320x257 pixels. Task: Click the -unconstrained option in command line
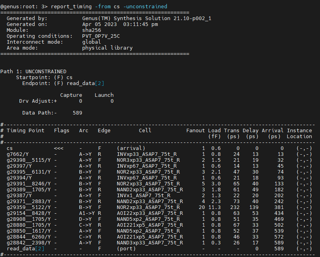click(145, 7)
